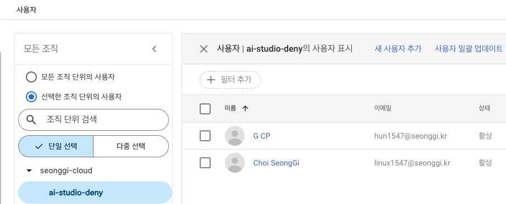Select 모든 조직 단위의 사용자 radio button

click(x=31, y=77)
